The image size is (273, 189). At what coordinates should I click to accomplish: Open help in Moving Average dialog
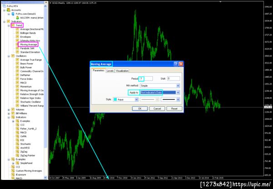tap(176, 64)
